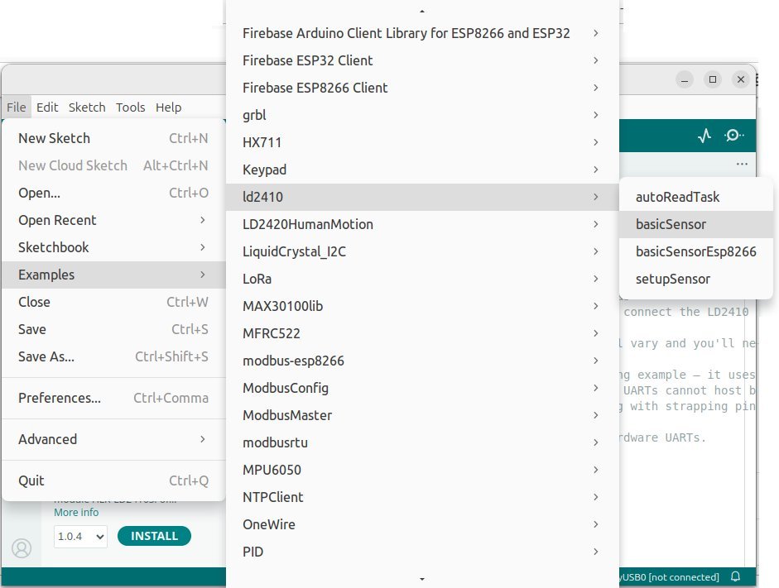The image size is (779, 588).
Task: Click the USB0 not connected status
Action: (669, 577)
